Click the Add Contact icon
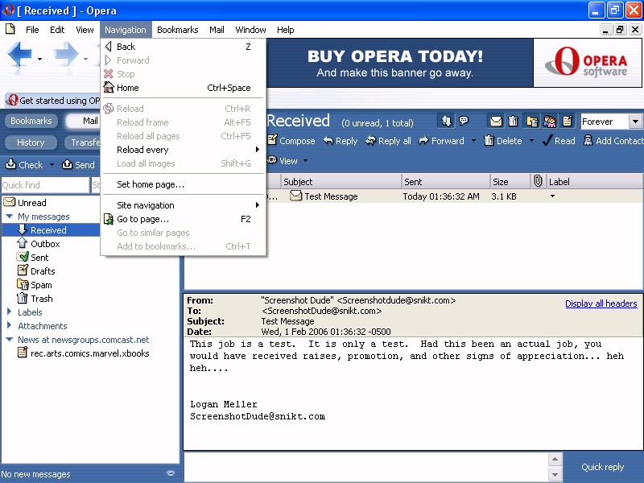Image resolution: width=644 pixels, height=483 pixels. point(613,140)
